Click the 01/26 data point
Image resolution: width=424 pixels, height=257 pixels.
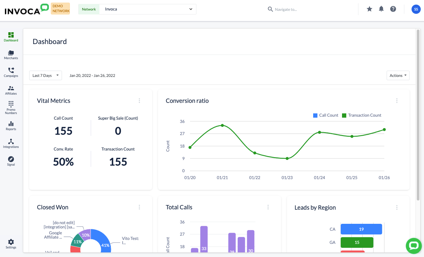[x=384, y=129]
